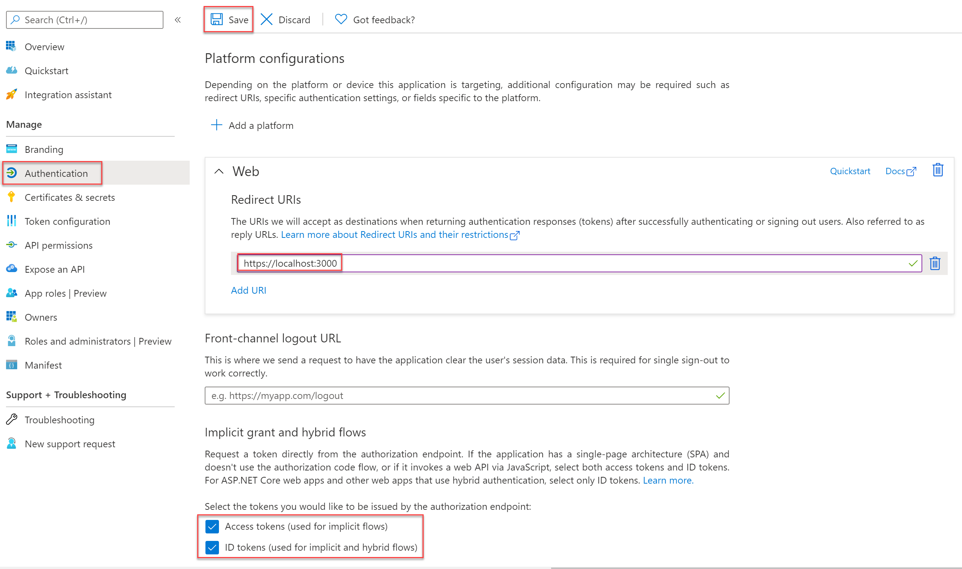962x569 pixels.
Task: Click the Authentication sidebar icon
Action: (12, 173)
